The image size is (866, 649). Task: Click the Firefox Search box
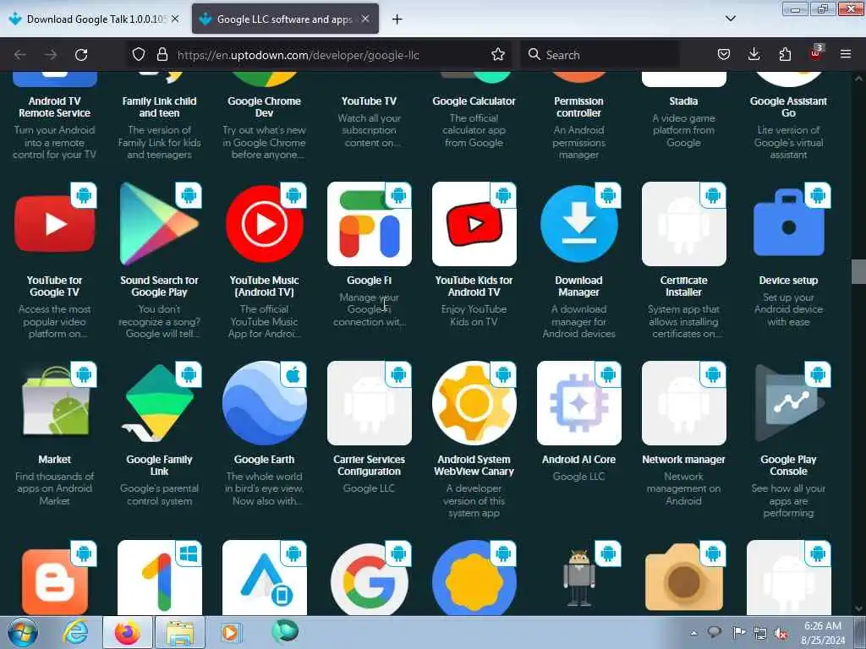click(x=601, y=55)
